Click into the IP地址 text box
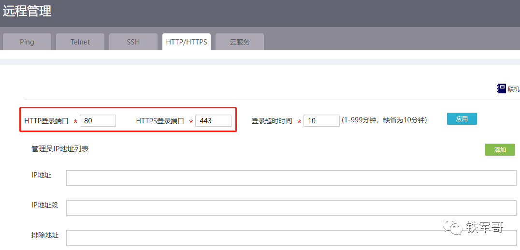This screenshot has width=520, height=250. click(x=291, y=178)
